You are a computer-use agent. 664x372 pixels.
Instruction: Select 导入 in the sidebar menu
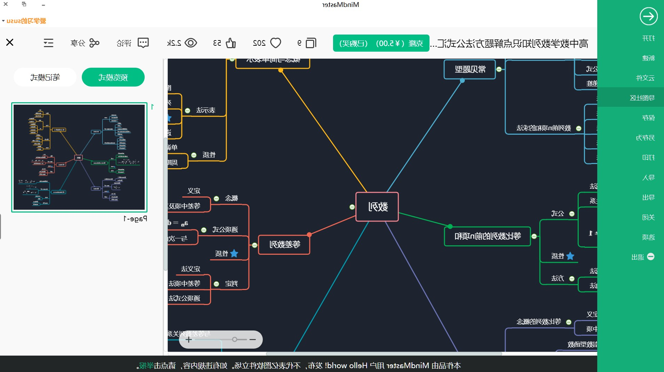click(649, 177)
